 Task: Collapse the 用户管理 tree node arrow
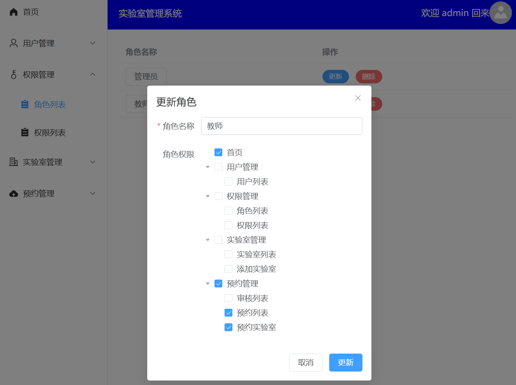pyautogui.click(x=208, y=167)
